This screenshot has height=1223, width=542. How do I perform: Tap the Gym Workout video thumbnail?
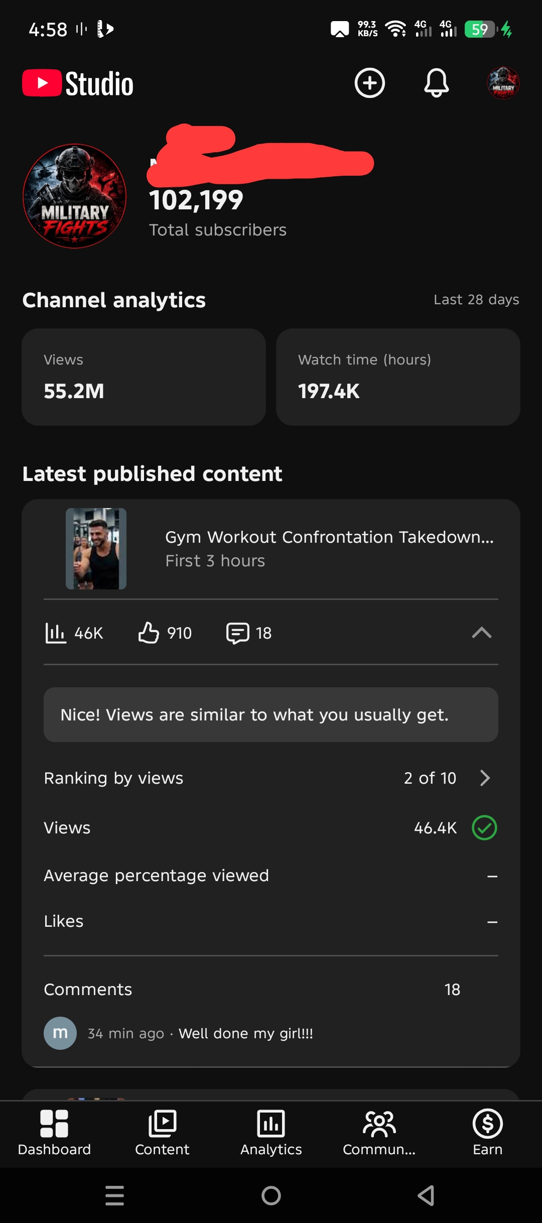pos(96,549)
